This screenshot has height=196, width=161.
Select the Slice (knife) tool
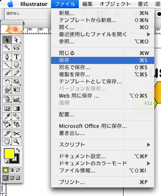(x=7, y=134)
